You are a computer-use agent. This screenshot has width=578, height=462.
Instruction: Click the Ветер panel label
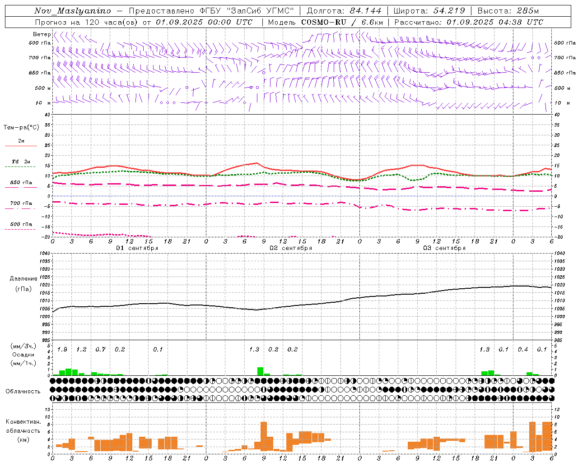coord(42,34)
